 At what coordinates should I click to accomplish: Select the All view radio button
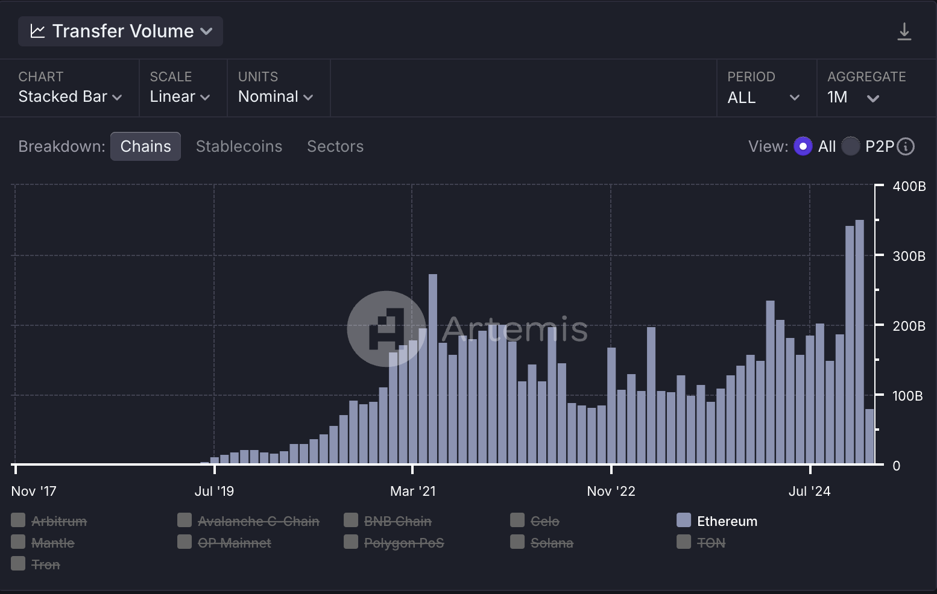(x=803, y=146)
